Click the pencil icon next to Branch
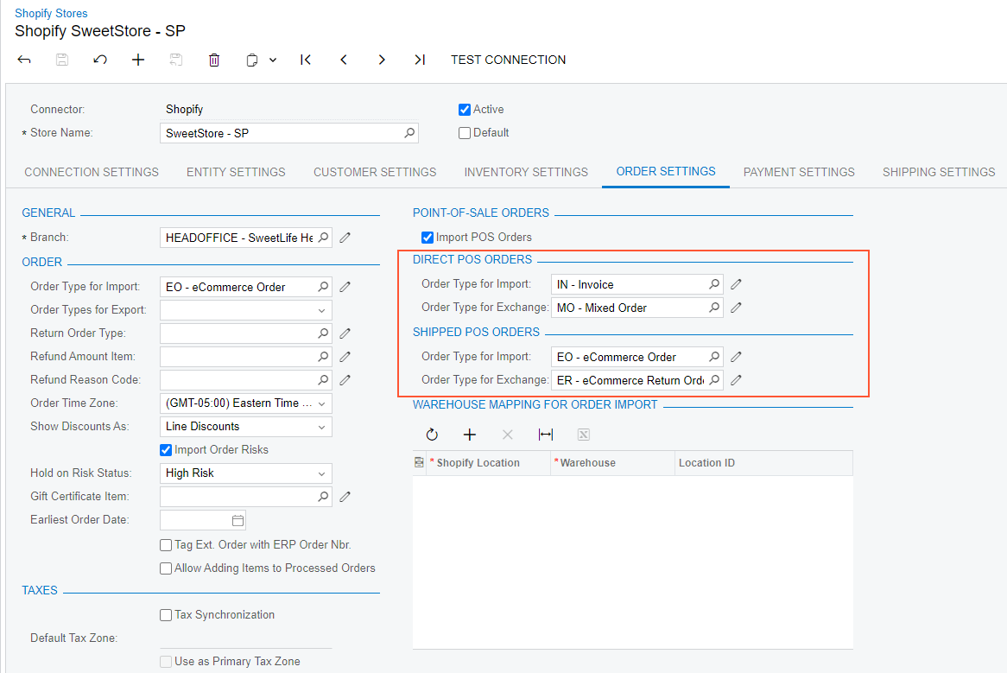Image resolution: width=1007 pixels, height=673 pixels. coord(345,238)
